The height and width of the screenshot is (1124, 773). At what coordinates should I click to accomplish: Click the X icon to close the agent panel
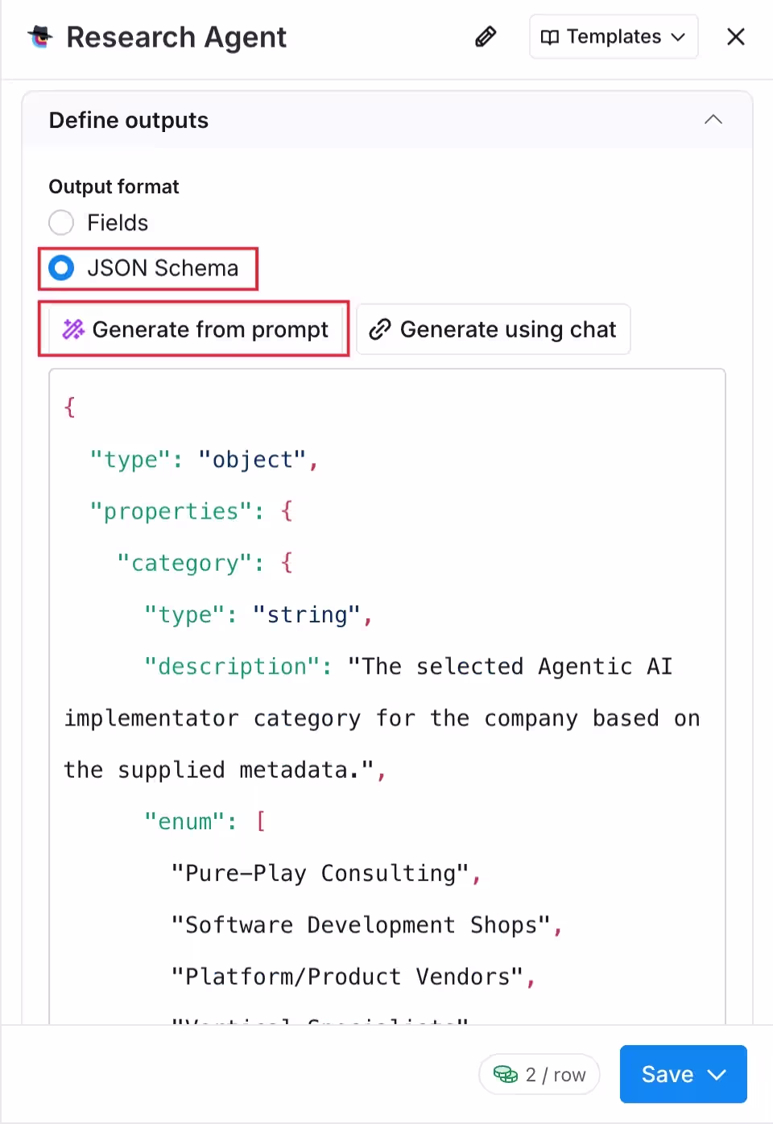coord(735,36)
